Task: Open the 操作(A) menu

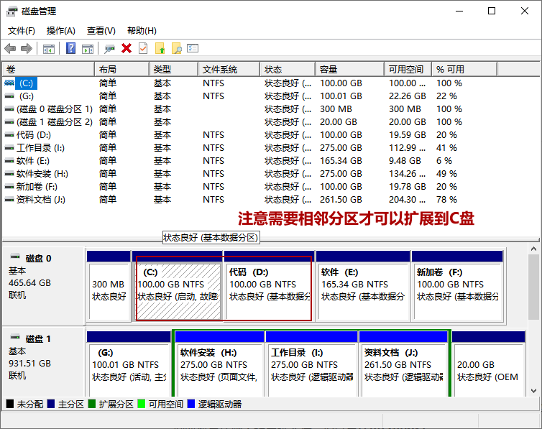Action: 61,31
